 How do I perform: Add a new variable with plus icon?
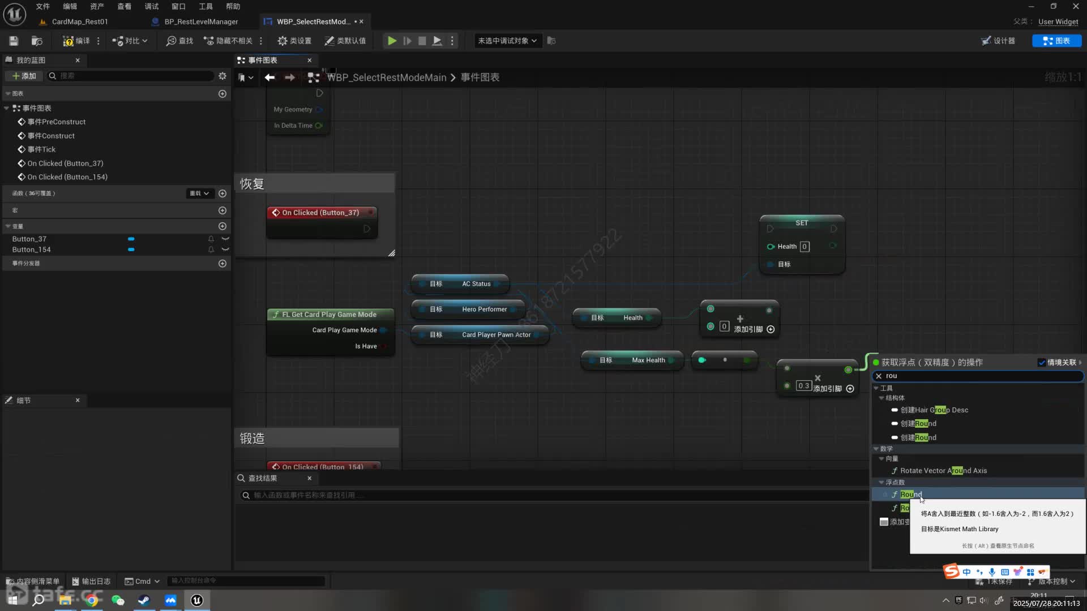tap(222, 226)
